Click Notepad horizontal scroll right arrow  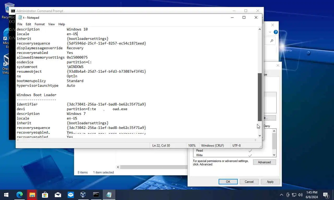tap(256, 140)
